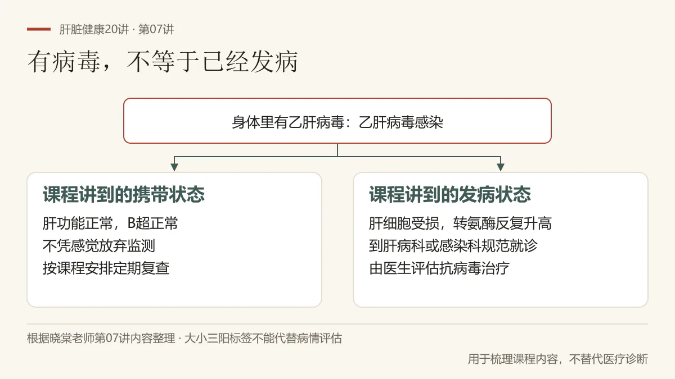Click the line '由医生评估抗病毒治疗'

click(x=439, y=268)
